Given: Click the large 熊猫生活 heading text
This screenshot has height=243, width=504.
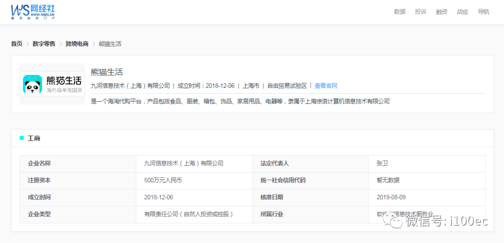Looking at the screenshot, I should [107, 72].
